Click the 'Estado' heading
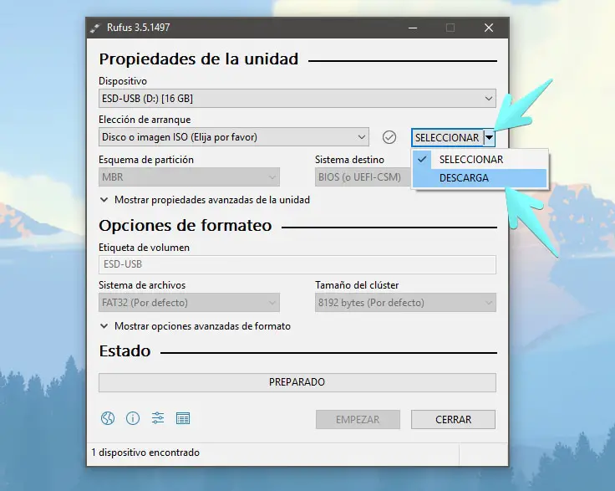This screenshot has width=615, height=491. click(125, 350)
